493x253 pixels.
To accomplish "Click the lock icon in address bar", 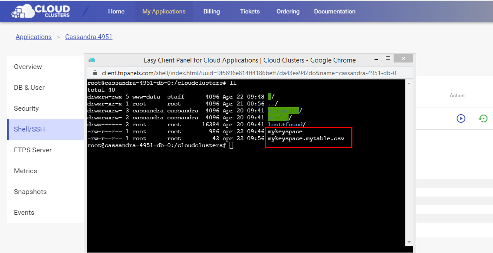I will point(95,73).
